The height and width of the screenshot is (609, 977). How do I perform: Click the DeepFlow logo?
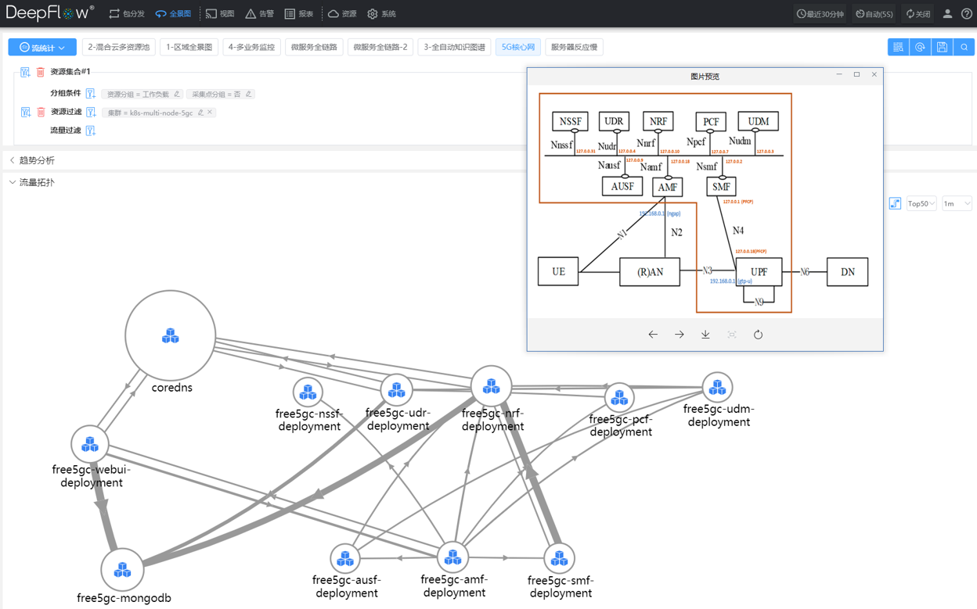click(49, 13)
